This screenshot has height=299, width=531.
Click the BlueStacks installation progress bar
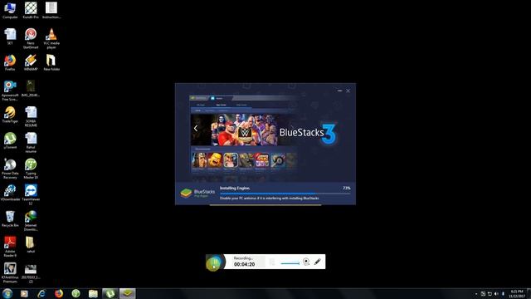pyautogui.click(x=285, y=194)
